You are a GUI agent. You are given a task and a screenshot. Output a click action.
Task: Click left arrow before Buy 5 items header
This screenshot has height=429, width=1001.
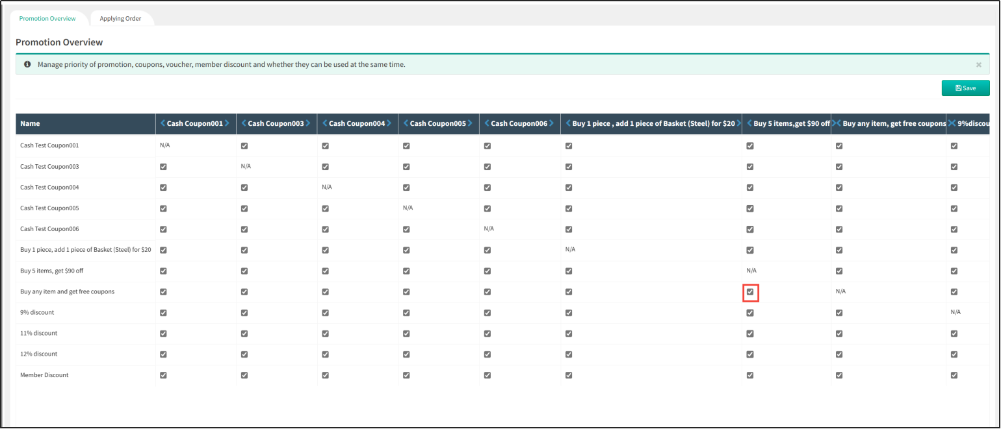[x=749, y=123]
